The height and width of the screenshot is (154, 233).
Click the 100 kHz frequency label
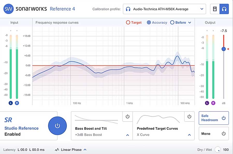tap(185, 103)
